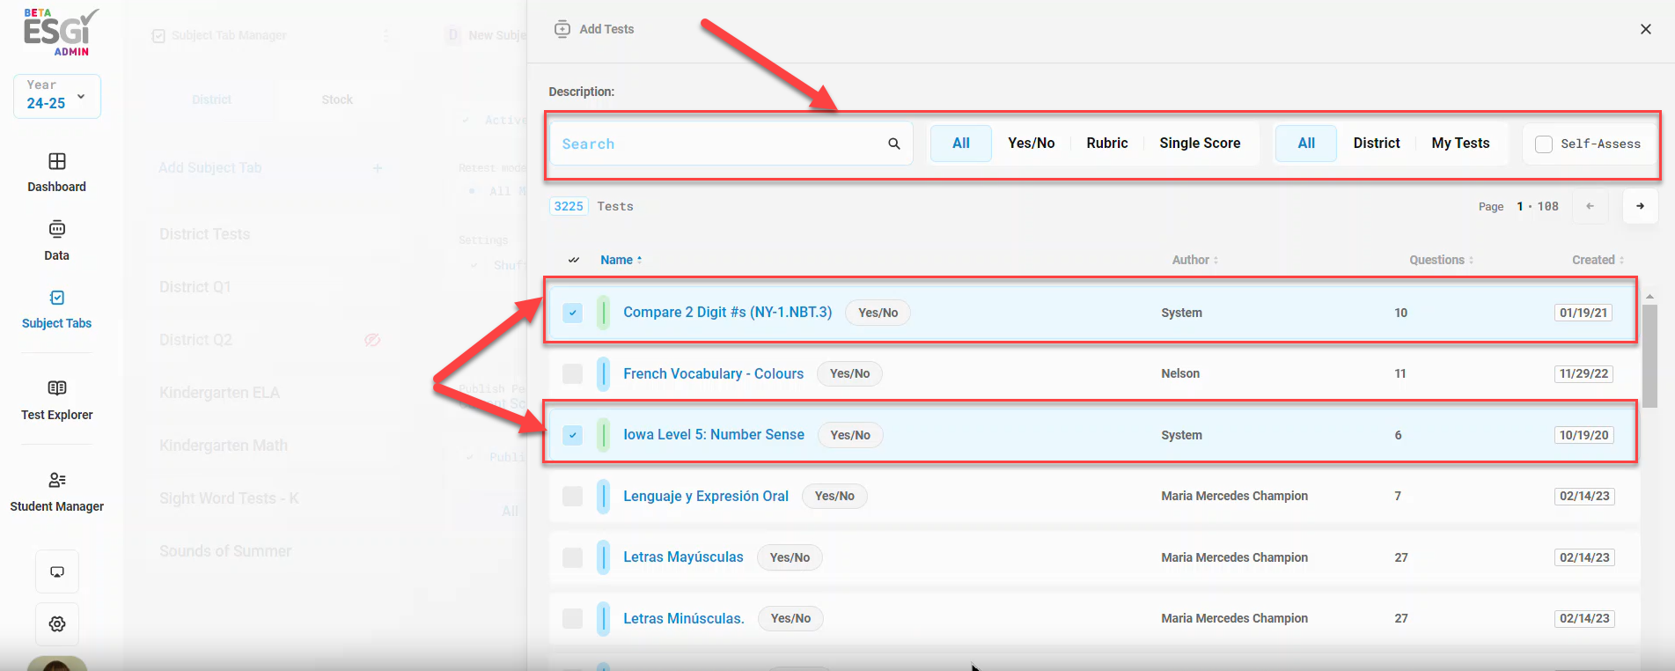Click the vertical scrollbar of test list
This screenshot has height=671, width=1675.
(1649, 355)
